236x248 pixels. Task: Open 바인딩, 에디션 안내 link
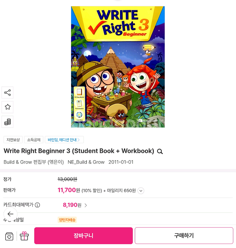coord(64,140)
